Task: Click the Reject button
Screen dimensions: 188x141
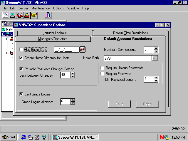Action: coord(147,104)
